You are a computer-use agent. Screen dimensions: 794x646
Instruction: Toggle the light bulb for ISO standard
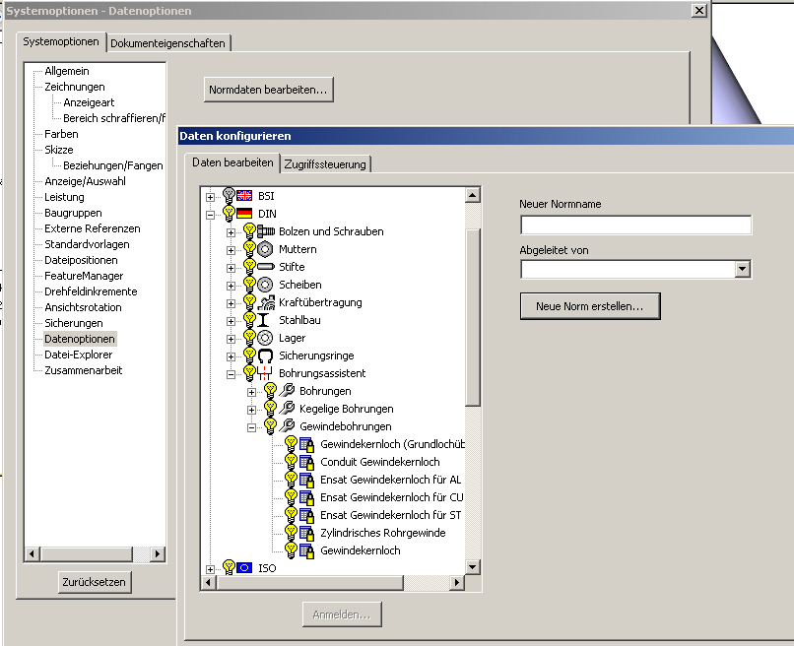click(x=229, y=567)
